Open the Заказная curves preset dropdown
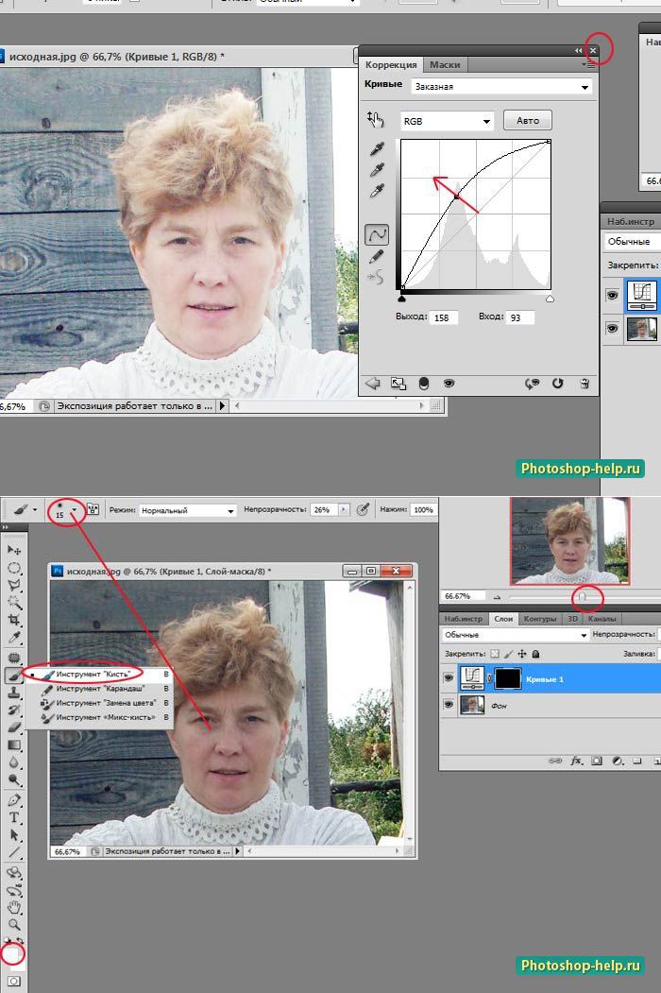The image size is (661, 993). (x=501, y=87)
